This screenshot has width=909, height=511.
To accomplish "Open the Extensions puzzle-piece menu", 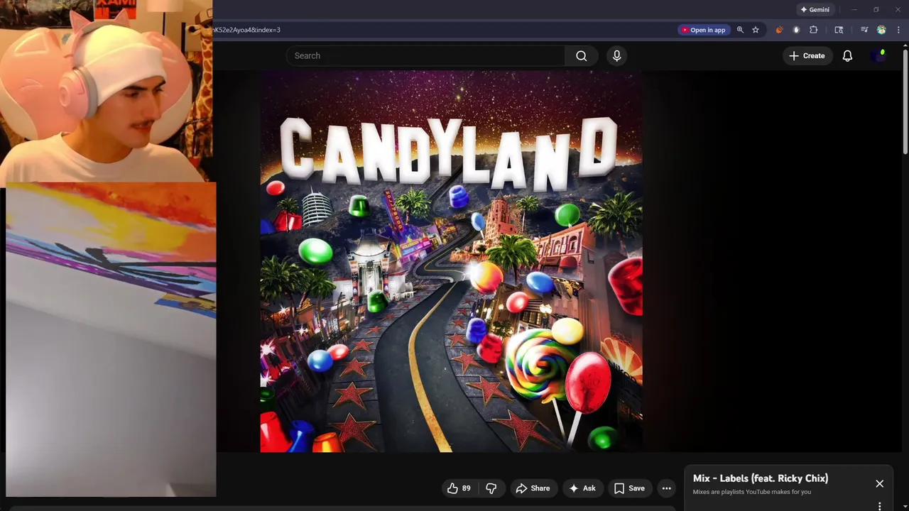I will click(814, 30).
